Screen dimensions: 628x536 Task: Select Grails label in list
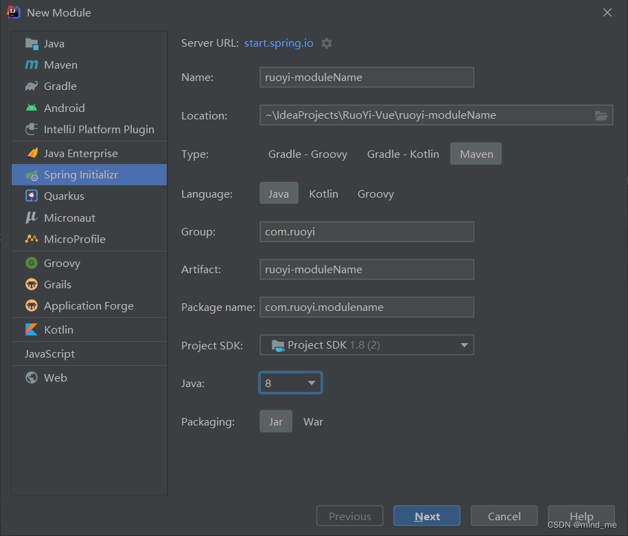[58, 284]
